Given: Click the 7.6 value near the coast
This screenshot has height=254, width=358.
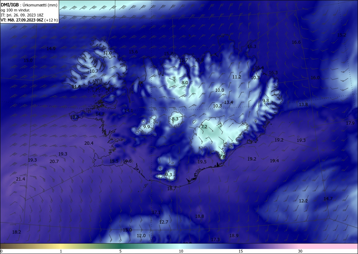Looking at the screenshot, I should [x=222, y=156].
